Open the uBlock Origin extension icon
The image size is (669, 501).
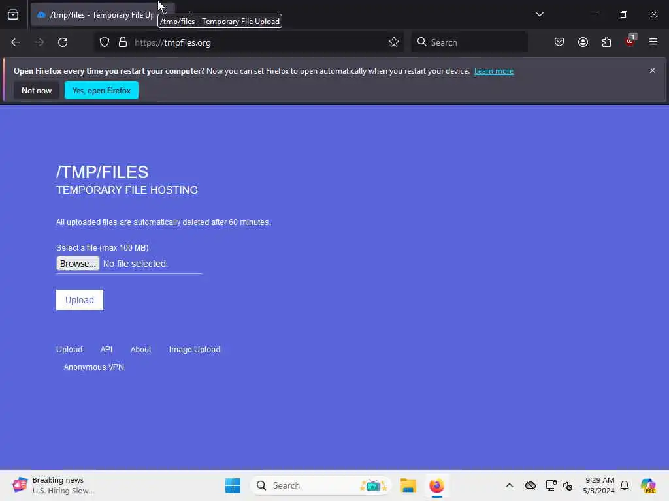click(x=630, y=41)
